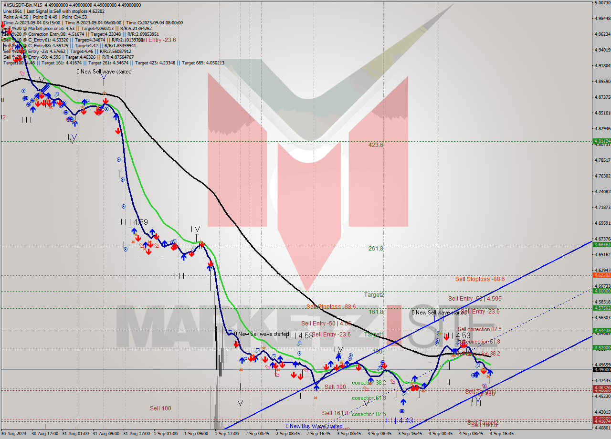The height and width of the screenshot is (439, 611).
Task: Click the green 4.6000 price tag
Action: tap(601, 291)
